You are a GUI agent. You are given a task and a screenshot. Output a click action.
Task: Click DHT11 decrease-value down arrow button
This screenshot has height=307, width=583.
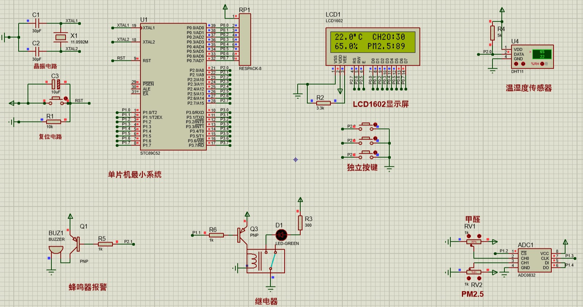517,64
